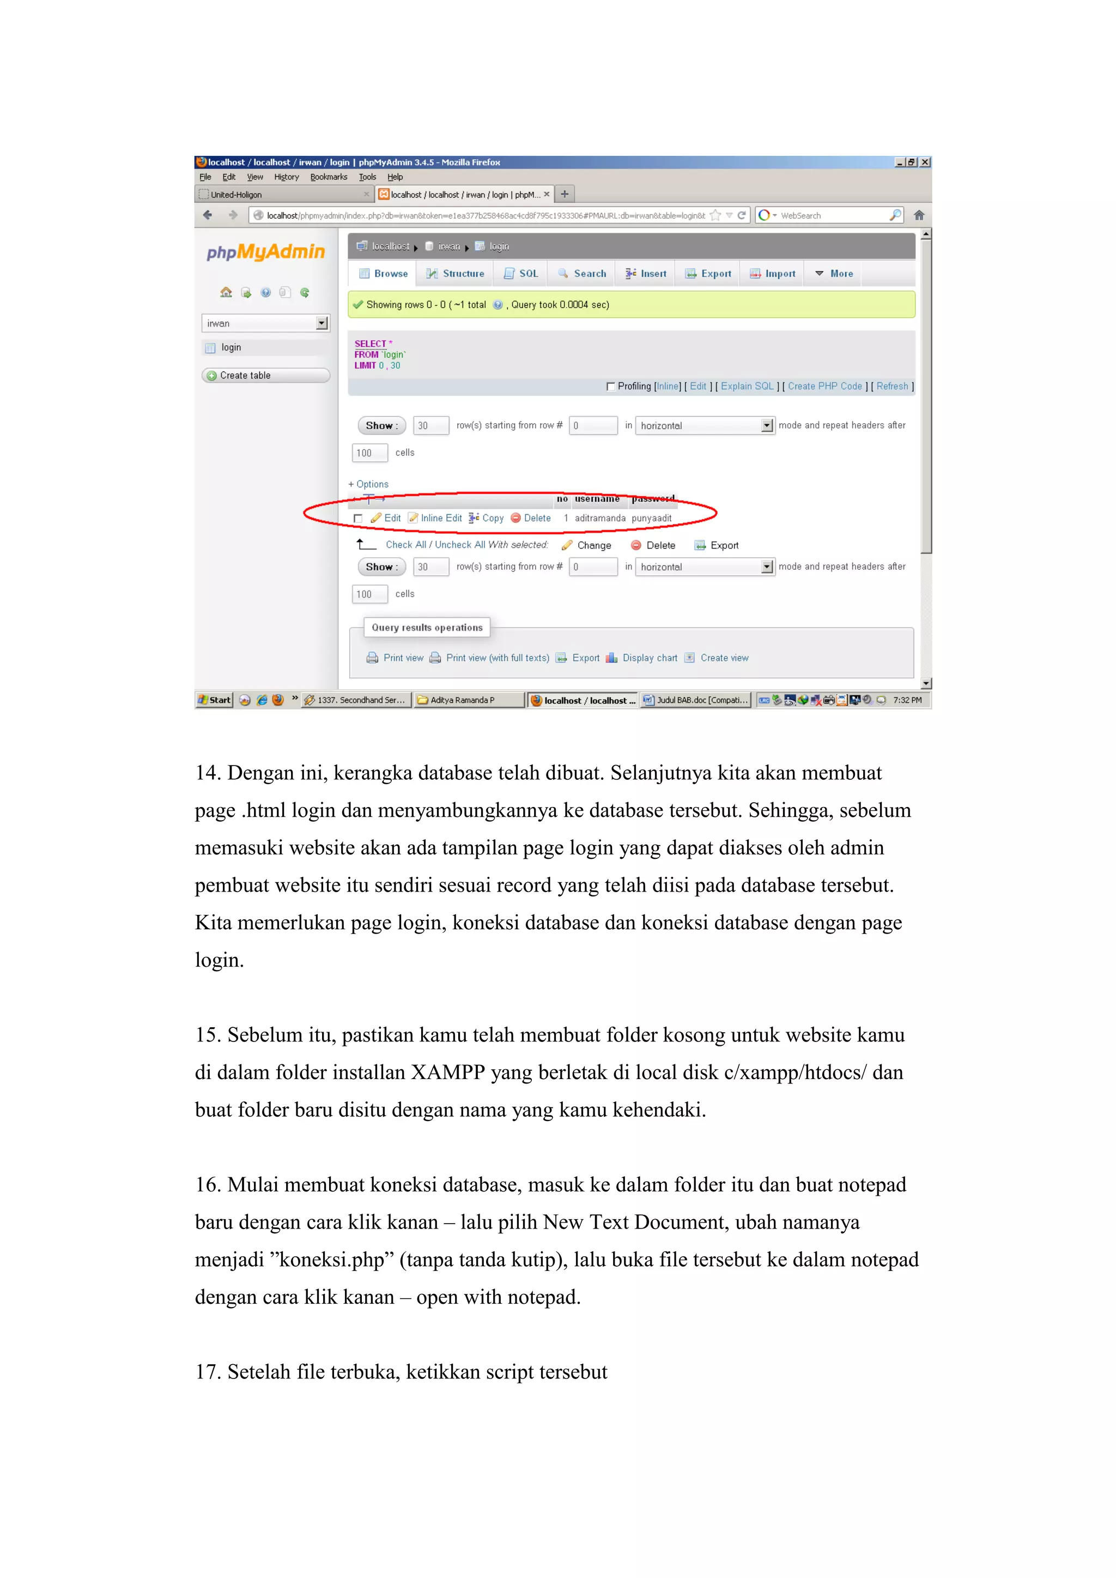Click the upper starting row field showing 0
Viewport: 1116px width, 1578px height.
[593, 426]
